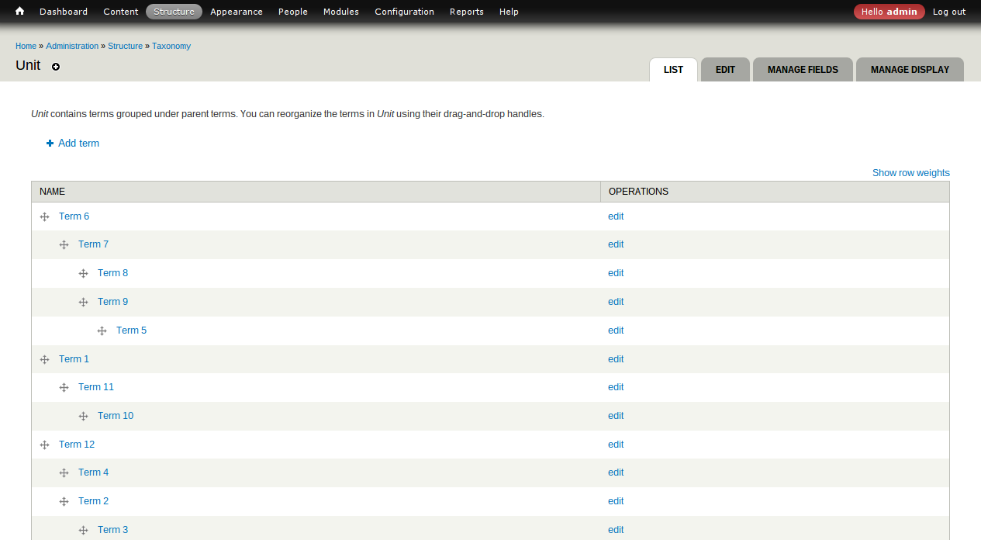Image resolution: width=981 pixels, height=540 pixels.
Task: Click the Taxonomy breadcrumb link
Action: pos(171,47)
